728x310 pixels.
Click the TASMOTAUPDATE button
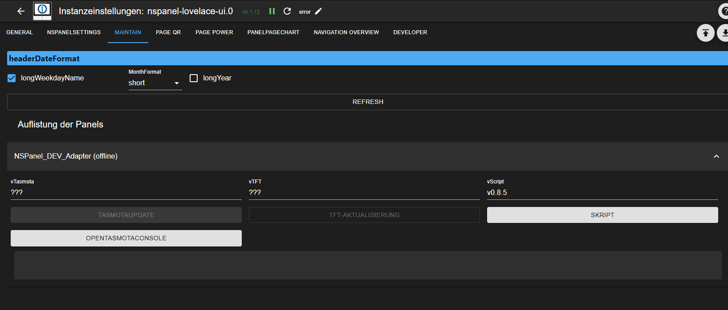126,215
